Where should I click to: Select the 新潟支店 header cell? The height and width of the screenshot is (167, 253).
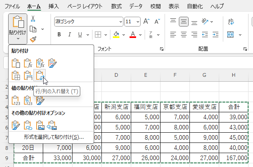[116, 107]
